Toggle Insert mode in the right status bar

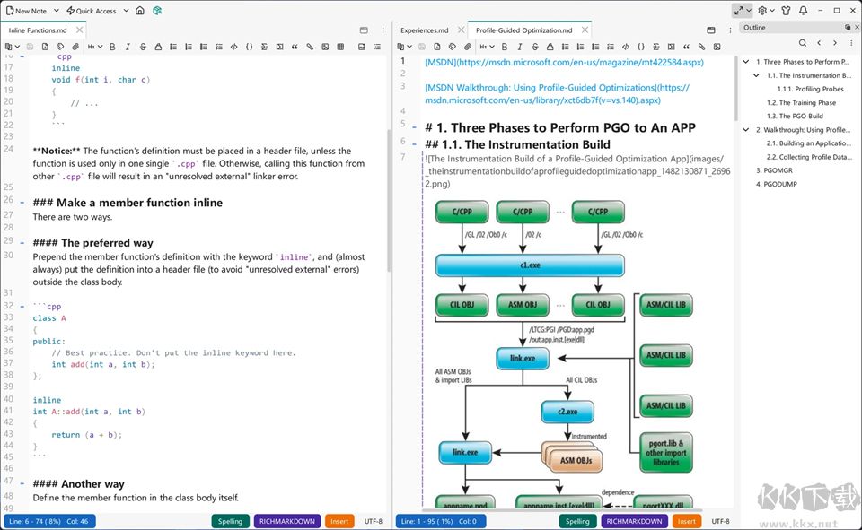(x=687, y=521)
